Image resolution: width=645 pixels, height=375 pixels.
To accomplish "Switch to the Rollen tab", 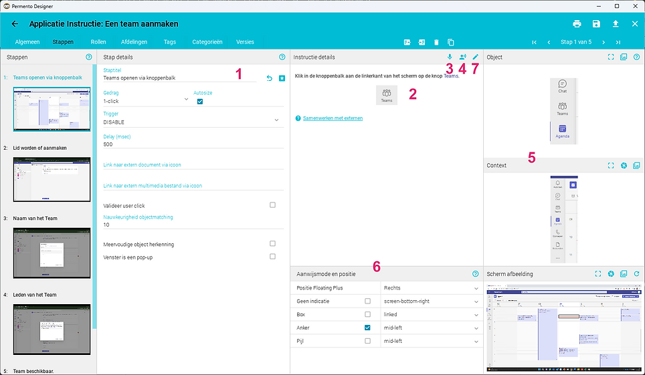I will pyautogui.click(x=98, y=42).
